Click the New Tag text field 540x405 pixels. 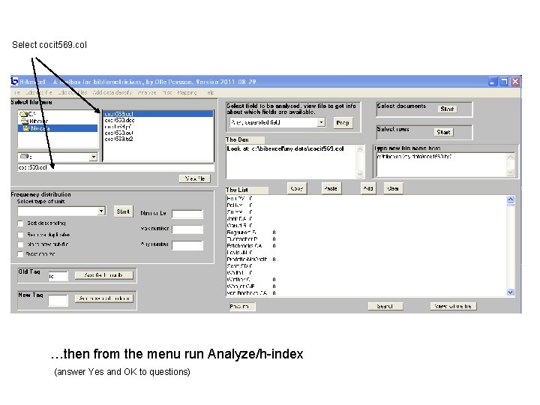click(x=58, y=300)
